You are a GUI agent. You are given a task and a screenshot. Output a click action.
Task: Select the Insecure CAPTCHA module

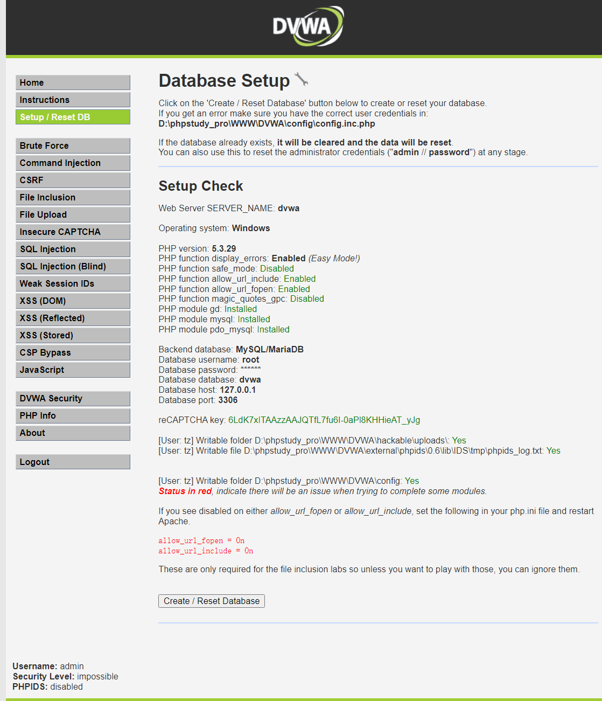(x=73, y=232)
